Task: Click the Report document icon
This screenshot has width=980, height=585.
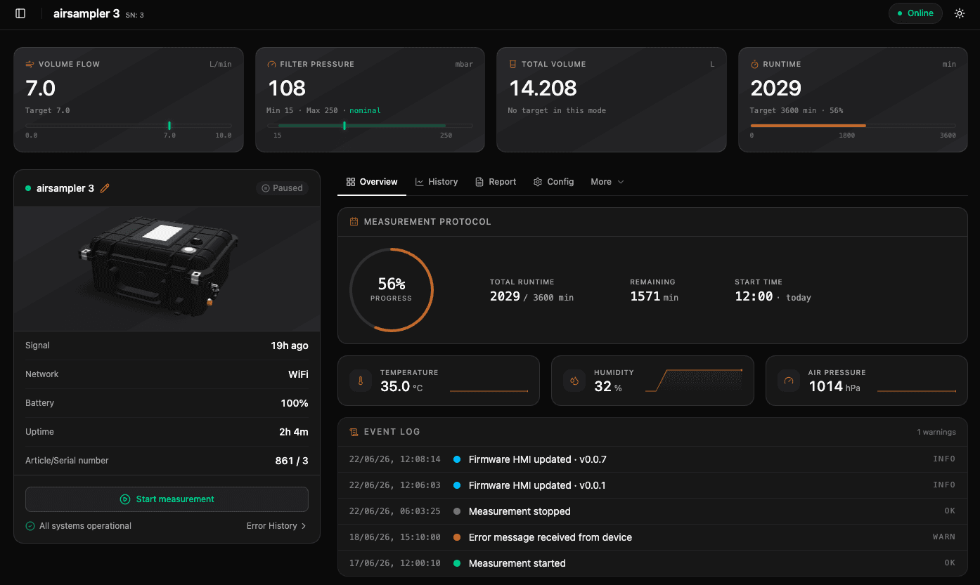Action: (479, 182)
